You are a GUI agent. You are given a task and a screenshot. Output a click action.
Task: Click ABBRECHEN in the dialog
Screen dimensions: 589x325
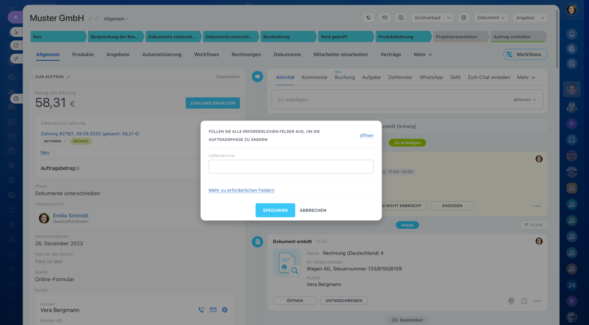(x=313, y=210)
